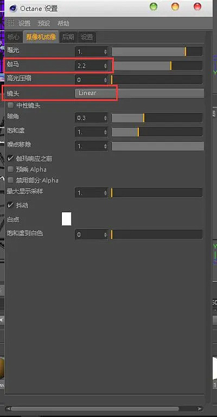Viewport: 217px width, 417px height.
Task: Click the 白点 white color swatch
Action: (x=66, y=219)
